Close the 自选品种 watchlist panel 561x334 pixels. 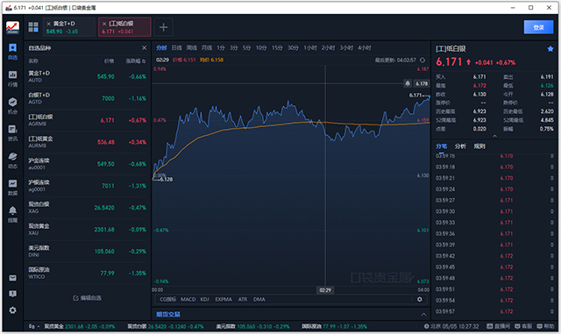[x=144, y=47]
